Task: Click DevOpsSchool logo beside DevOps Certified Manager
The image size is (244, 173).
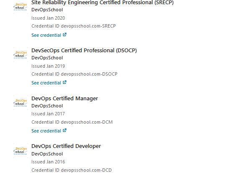Action: (21, 103)
